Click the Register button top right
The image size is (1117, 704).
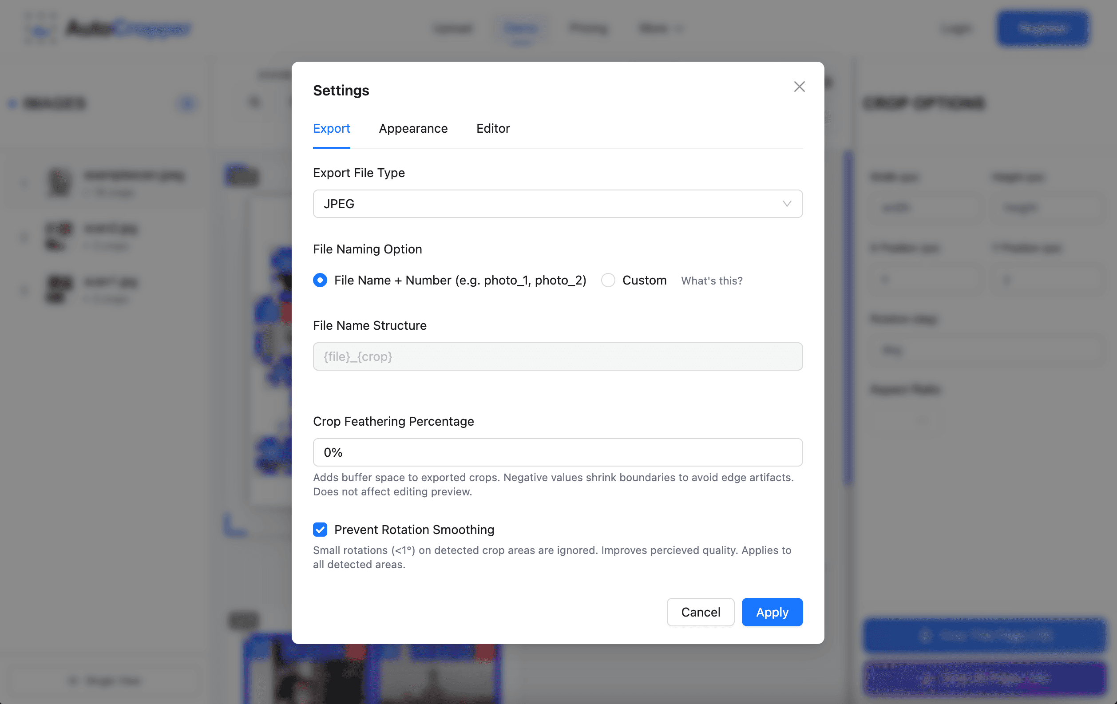click(1042, 28)
